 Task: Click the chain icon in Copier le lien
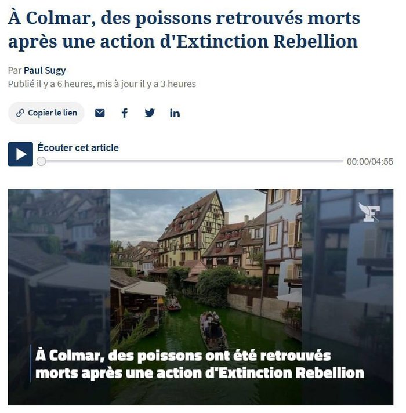[20, 113]
